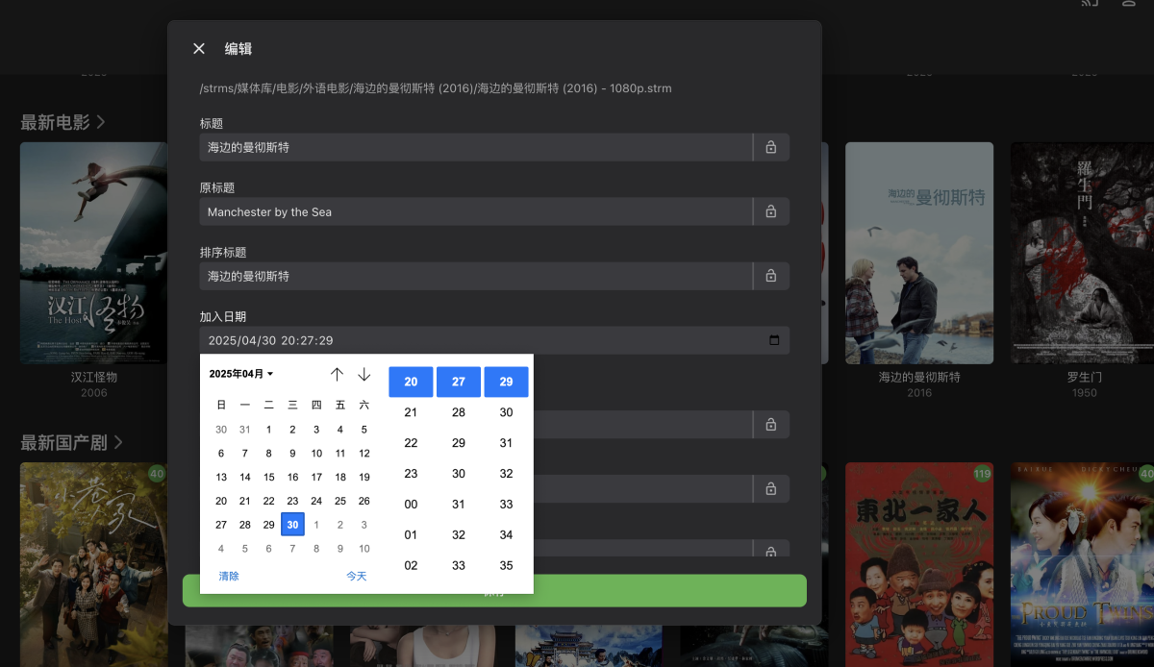Open the 海边的曼彻斯特 poster in the background

[x=919, y=253]
